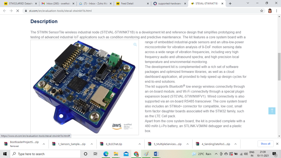Switch to supported-hardware tab
This screenshot has height=158, width=281.
pos(169,4)
